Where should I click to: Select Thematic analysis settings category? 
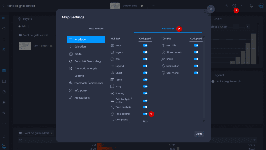86,69
